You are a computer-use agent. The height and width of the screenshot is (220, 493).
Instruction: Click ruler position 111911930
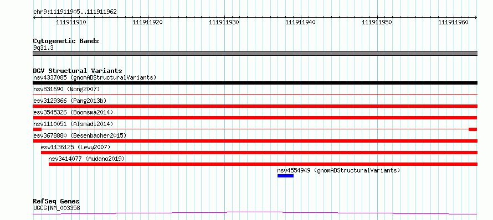(224, 22)
